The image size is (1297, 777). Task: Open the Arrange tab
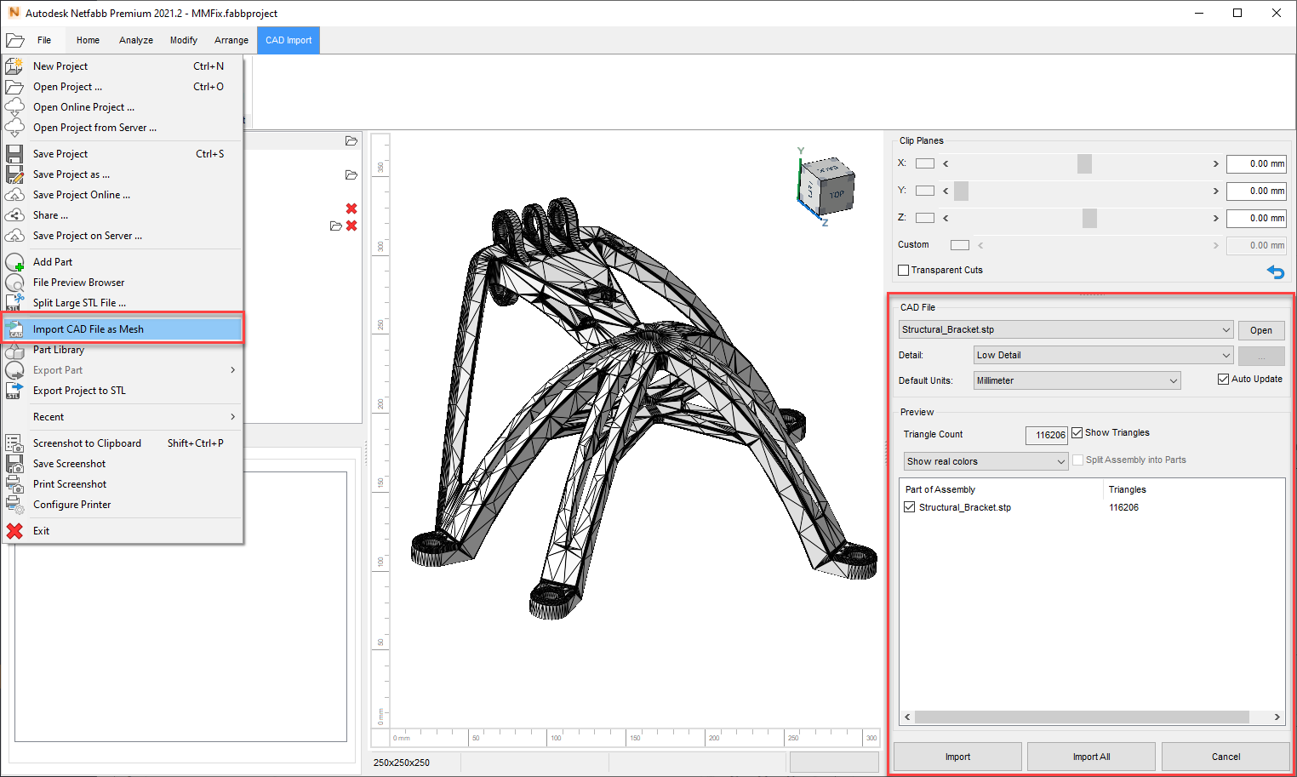(231, 40)
